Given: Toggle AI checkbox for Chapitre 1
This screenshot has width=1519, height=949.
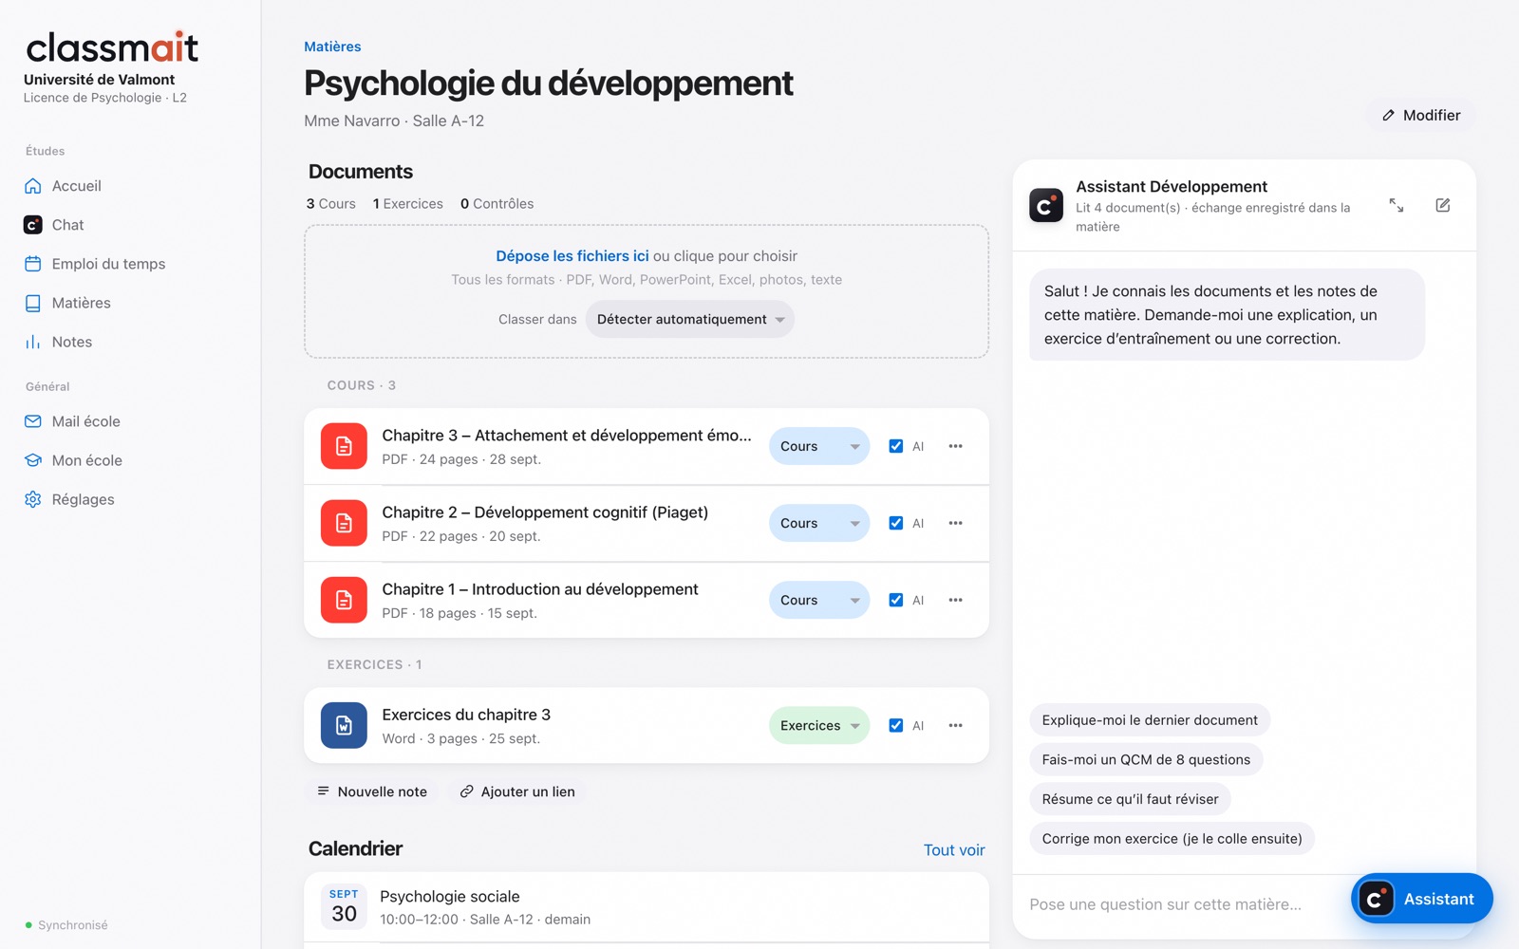Looking at the screenshot, I should click(895, 600).
